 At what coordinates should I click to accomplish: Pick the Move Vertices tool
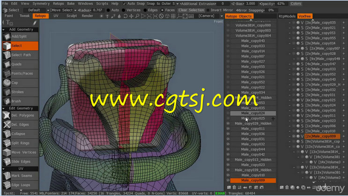point(20,152)
